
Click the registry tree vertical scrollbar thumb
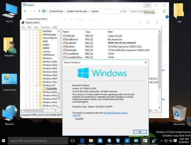coord(59,96)
